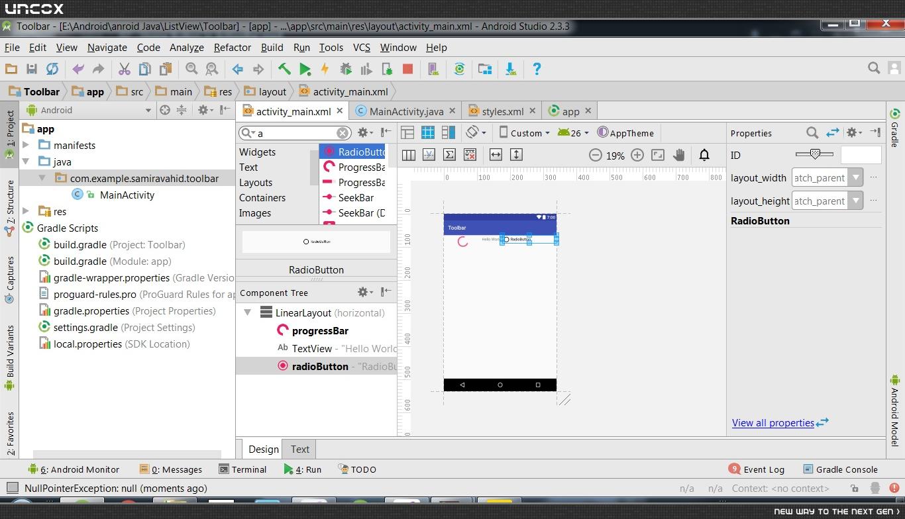Screen dimensions: 905x519
Task: Toggle tool window buttons at the bottom-left corner
Action: 11,489
